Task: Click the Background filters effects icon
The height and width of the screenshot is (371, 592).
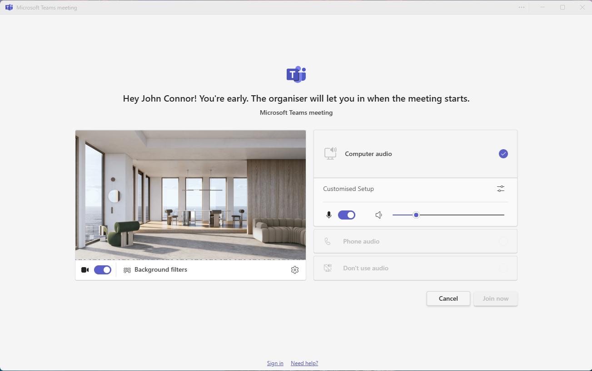Action: tap(127, 270)
